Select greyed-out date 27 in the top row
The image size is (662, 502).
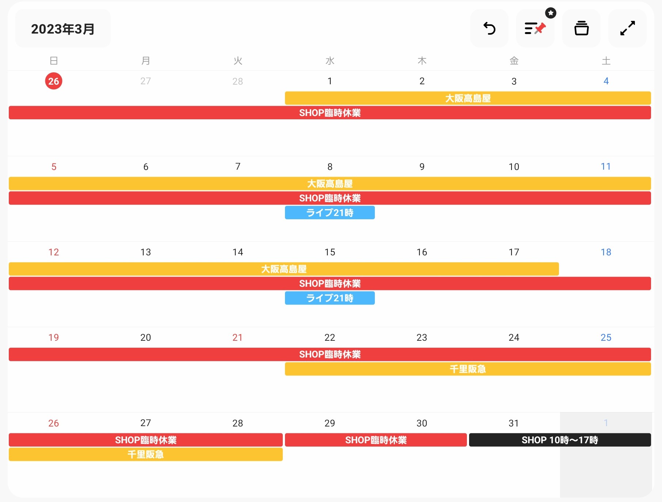click(146, 81)
